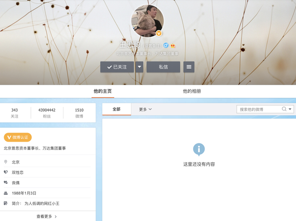Open the search options dropdown arrow
Screen dimensions: 296x221
(290, 109)
